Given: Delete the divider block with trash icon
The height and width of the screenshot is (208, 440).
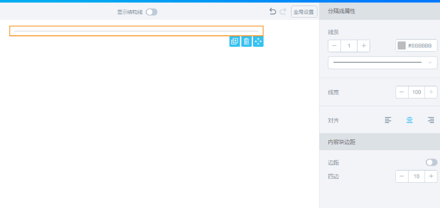Looking at the screenshot, I should (246, 41).
